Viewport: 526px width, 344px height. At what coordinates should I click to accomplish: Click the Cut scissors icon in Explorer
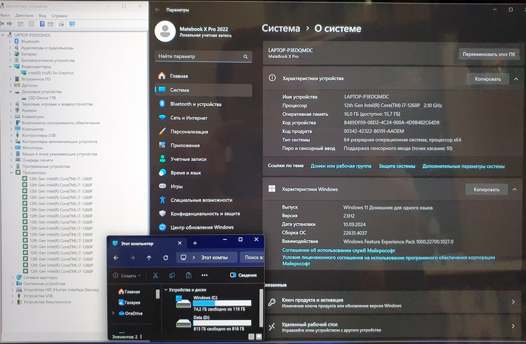[x=156, y=275]
